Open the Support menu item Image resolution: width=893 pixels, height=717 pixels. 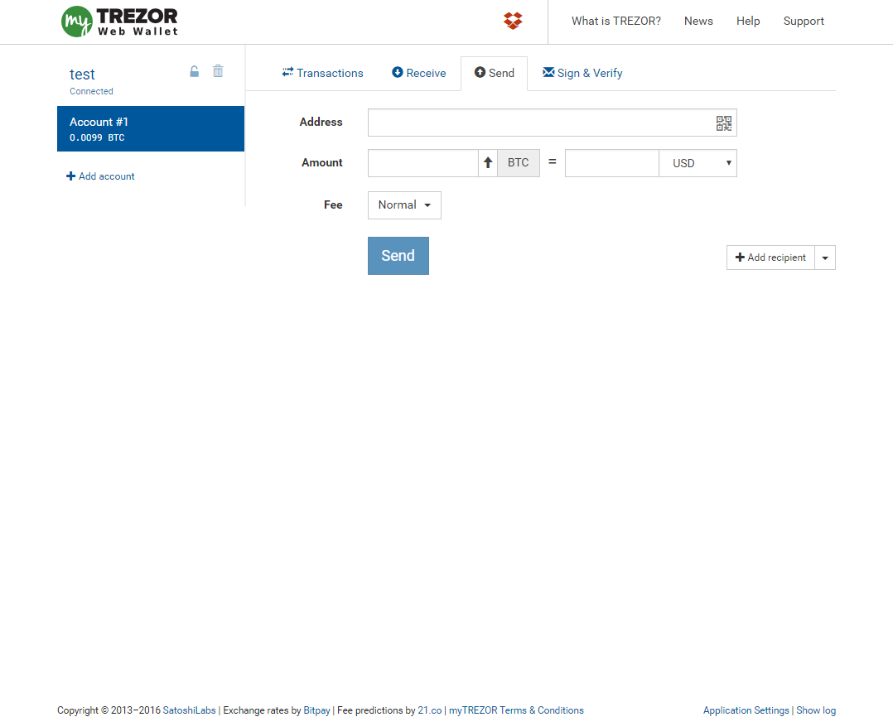click(x=804, y=21)
